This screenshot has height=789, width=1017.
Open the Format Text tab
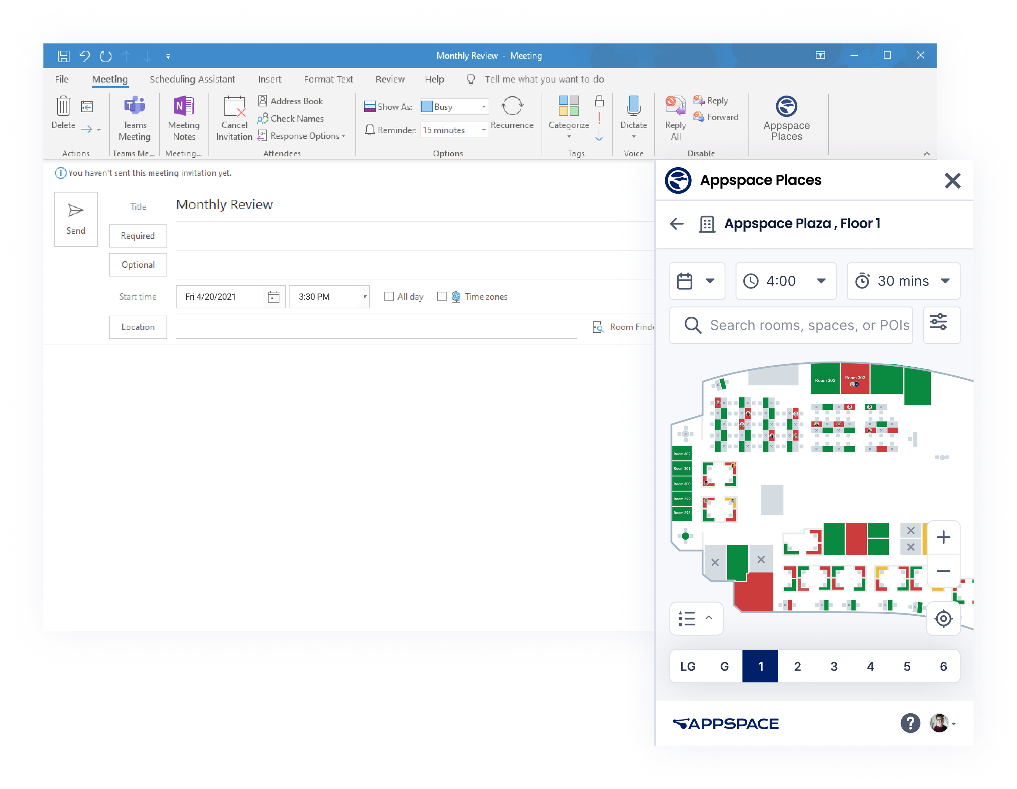pyautogui.click(x=328, y=79)
